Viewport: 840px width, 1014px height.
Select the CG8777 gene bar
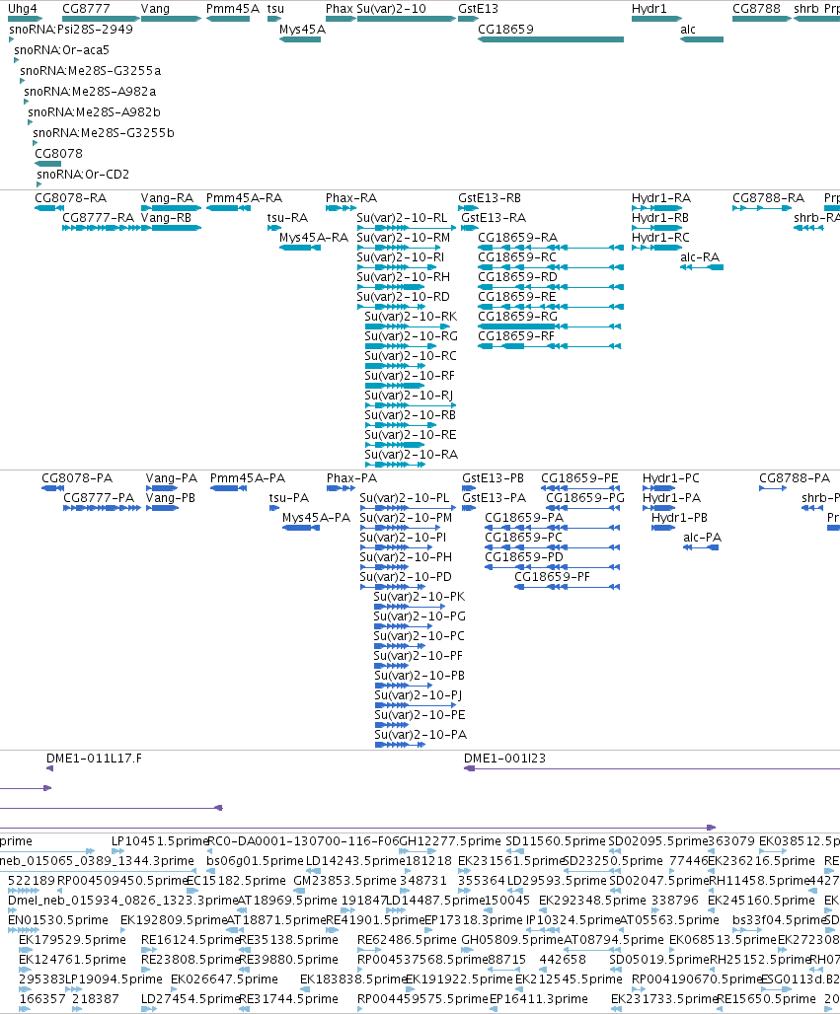coord(100,19)
